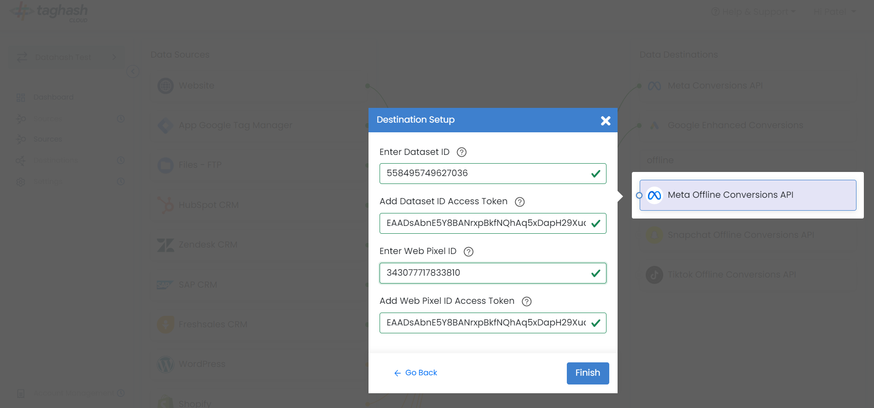Click the Freshsales logo icon

pos(166,325)
